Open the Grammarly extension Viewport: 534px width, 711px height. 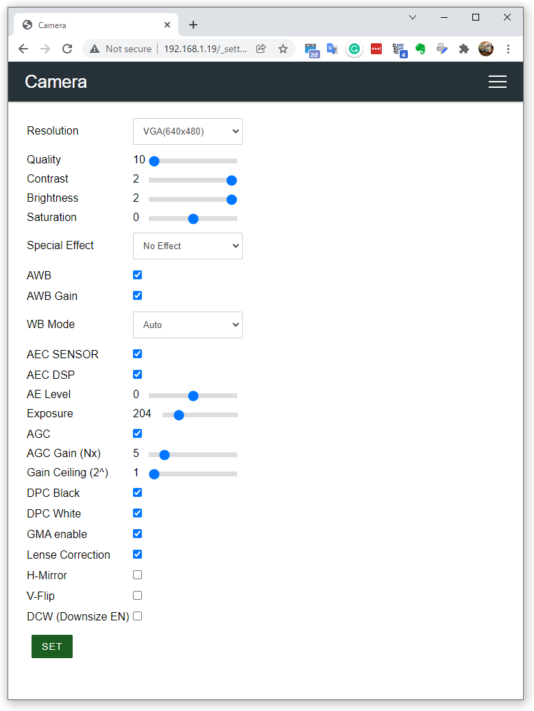(354, 49)
